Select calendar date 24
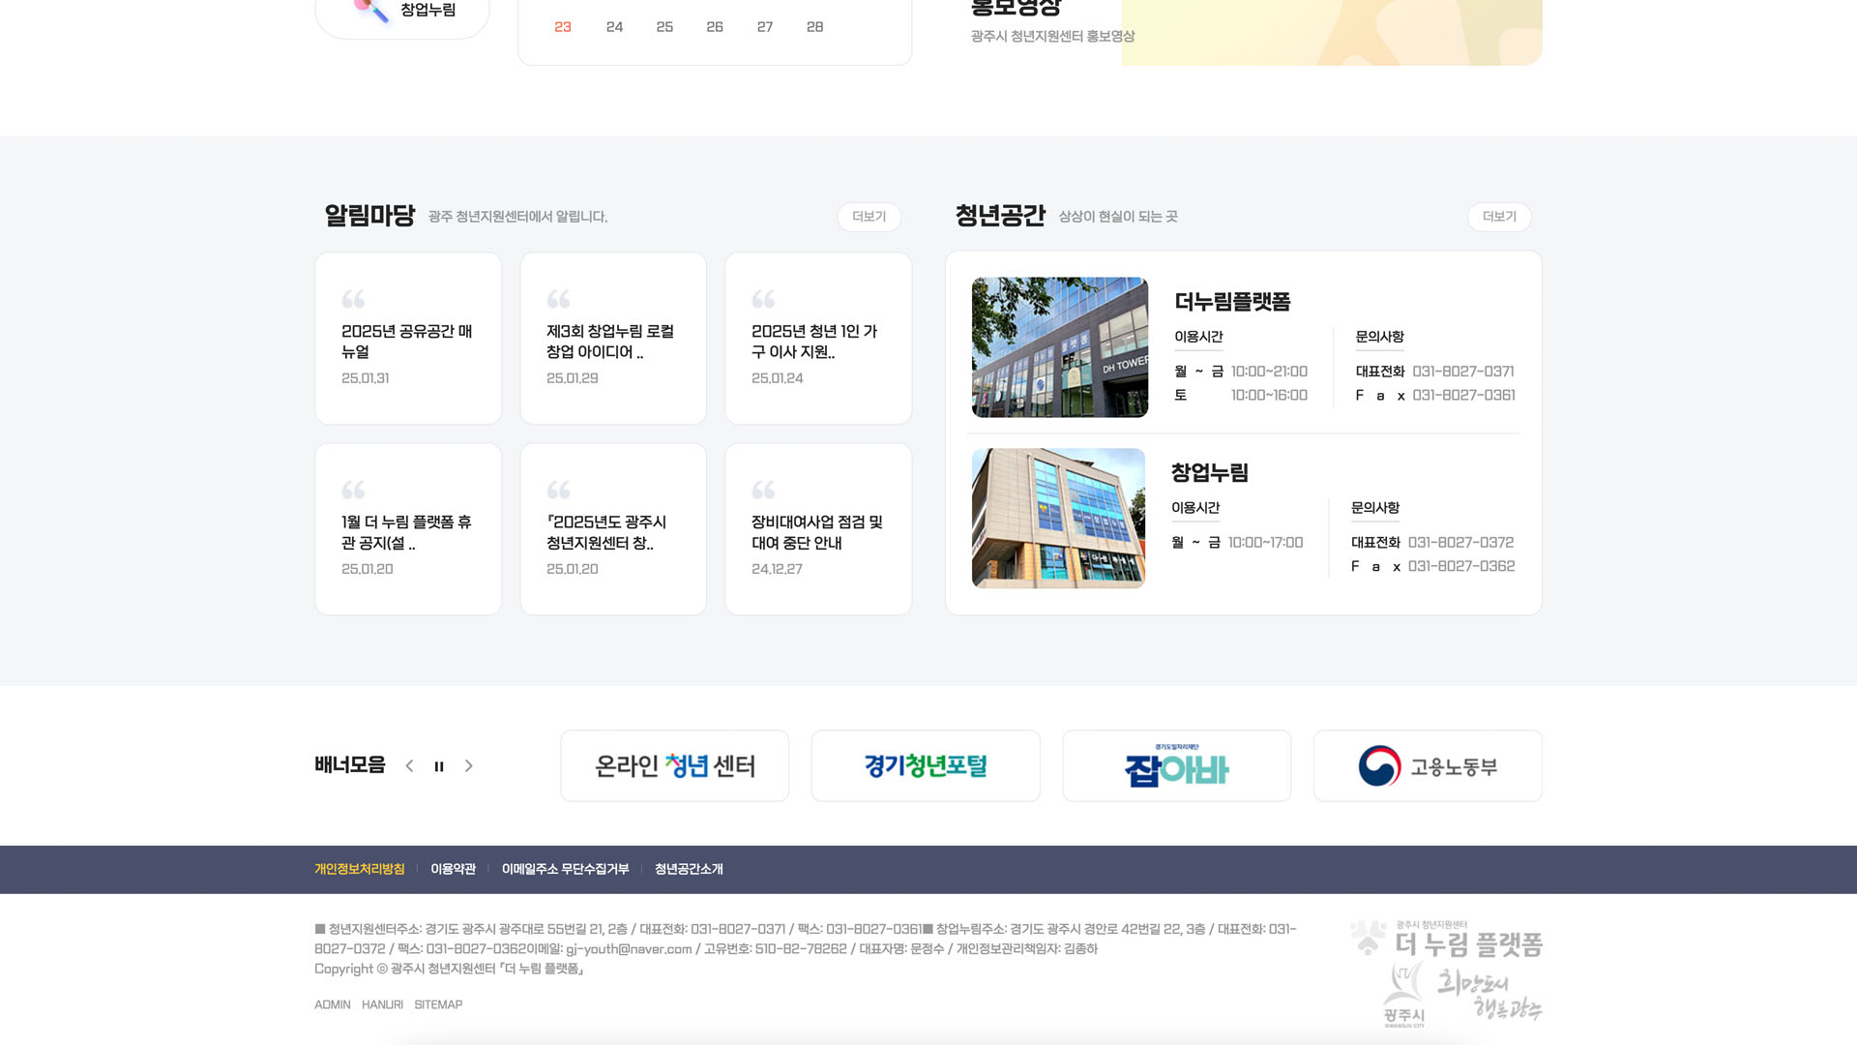 pyautogui.click(x=614, y=27)
